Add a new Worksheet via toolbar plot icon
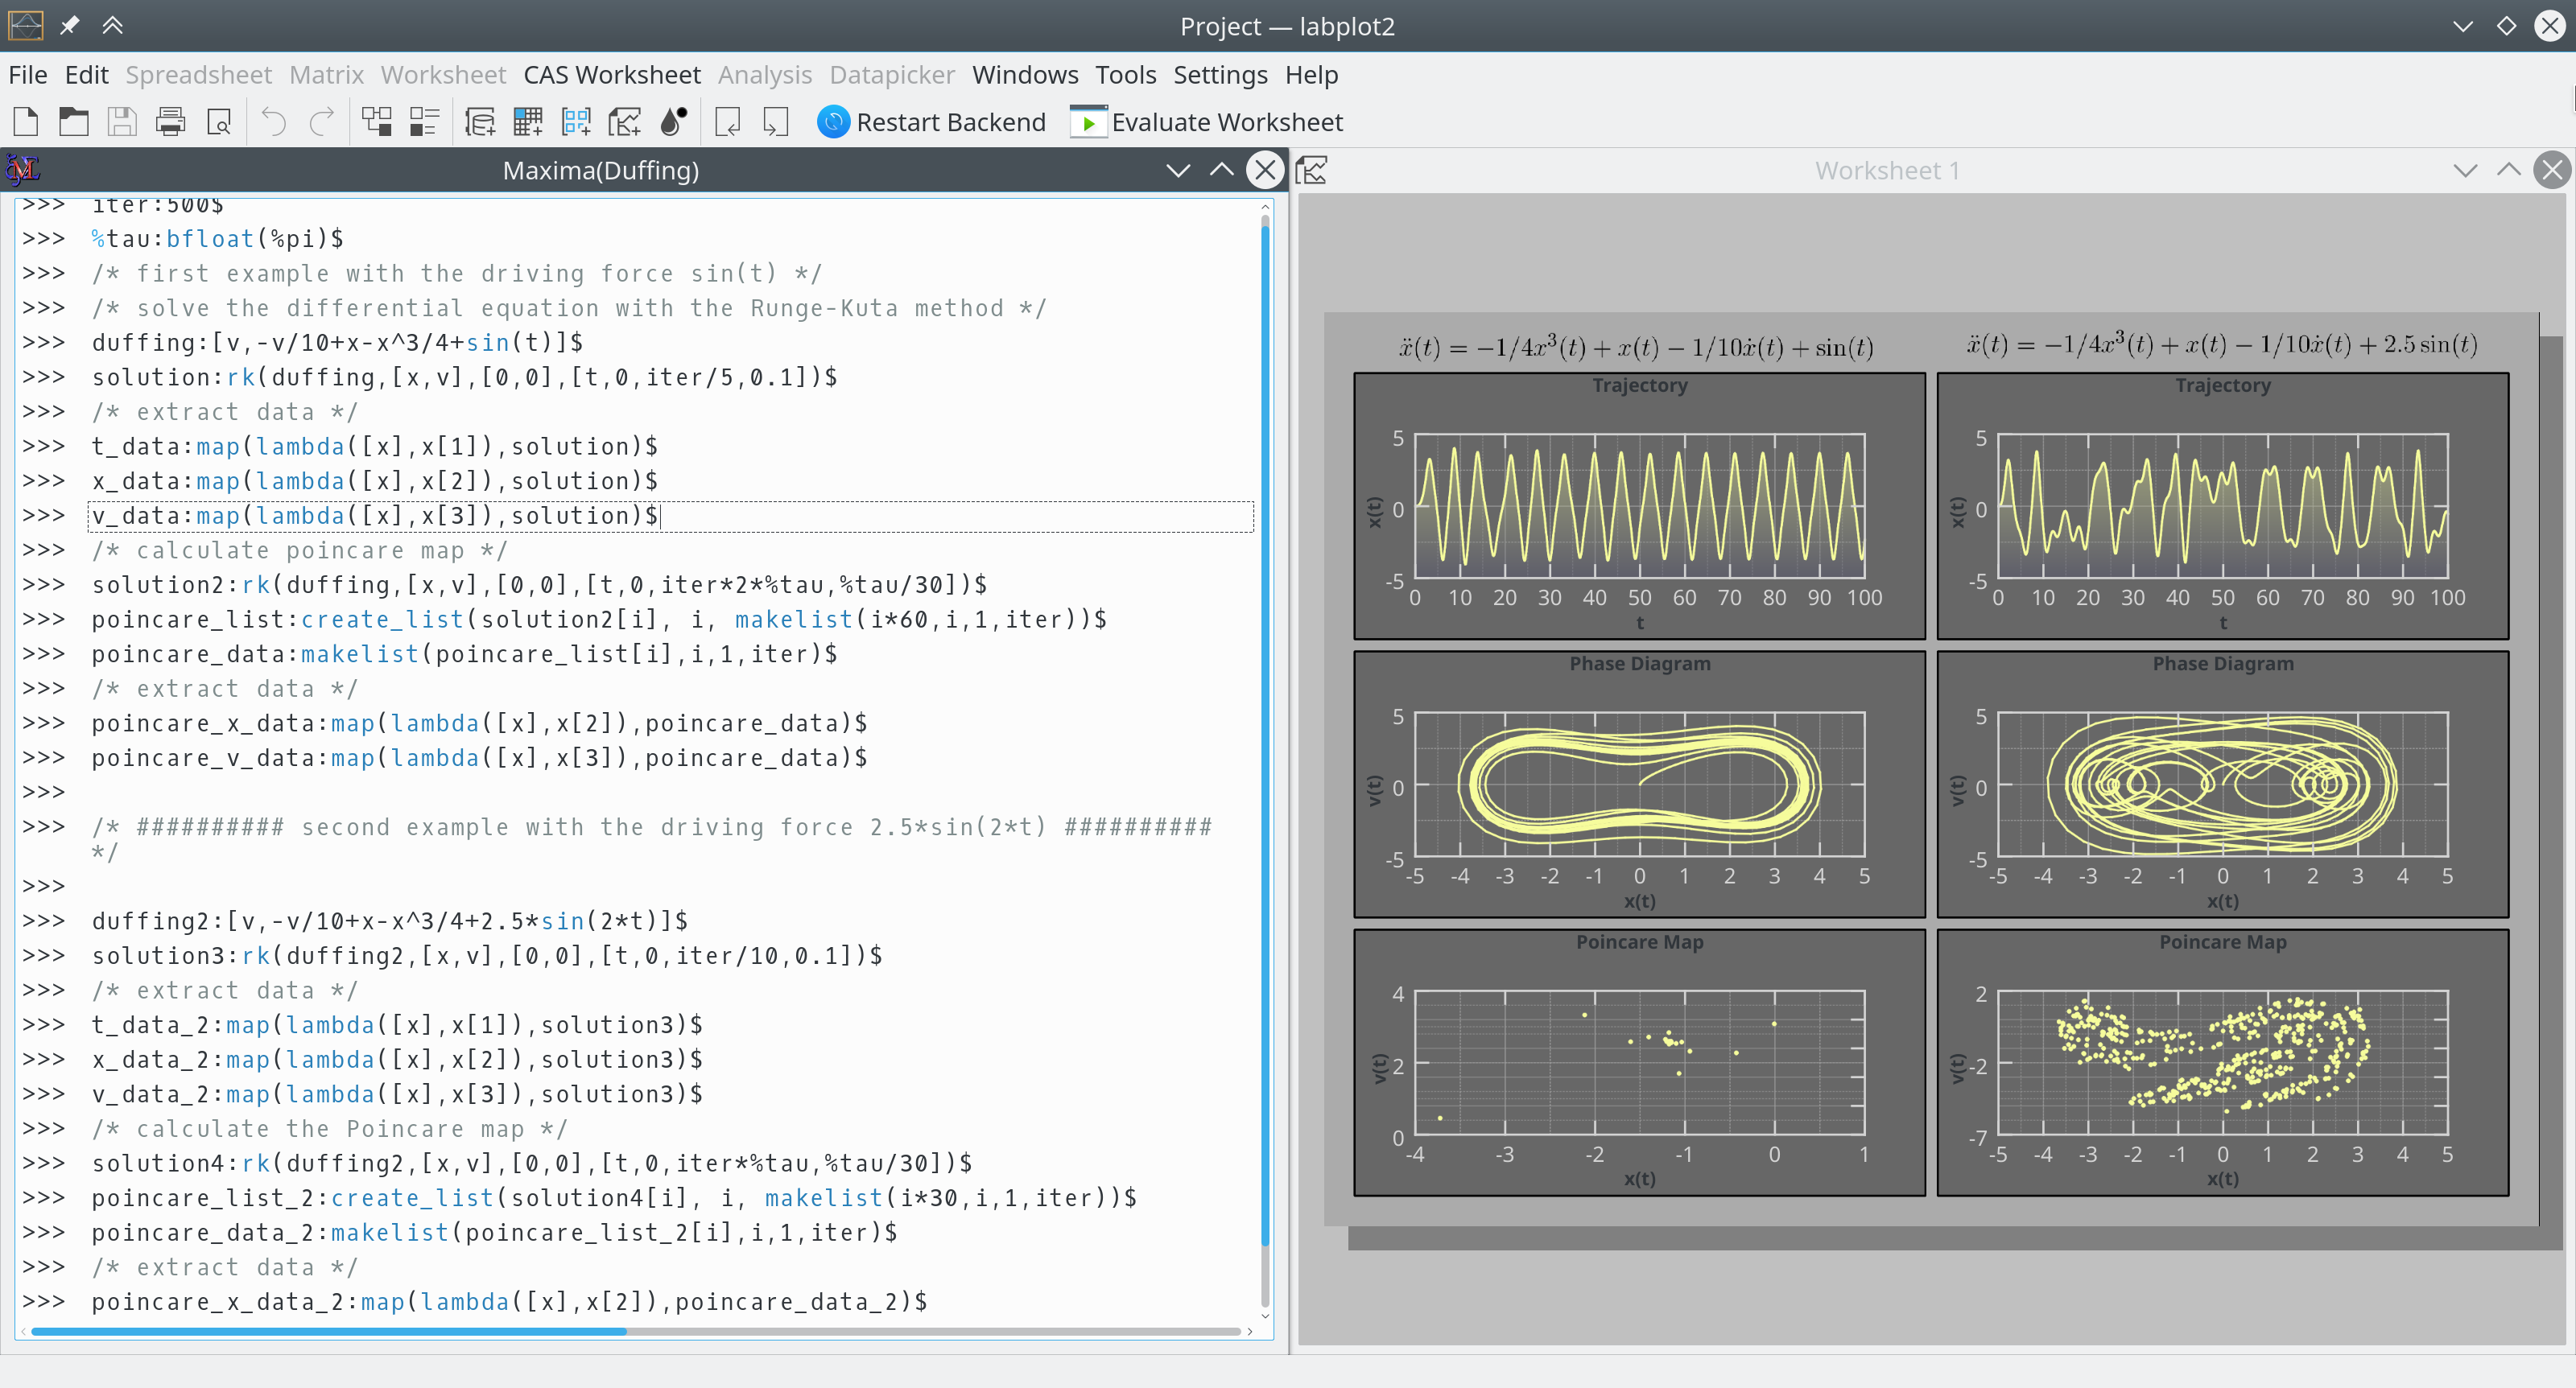This screenshot has height=1388, width=2576. pyautogui.click(x=625, y=122)
